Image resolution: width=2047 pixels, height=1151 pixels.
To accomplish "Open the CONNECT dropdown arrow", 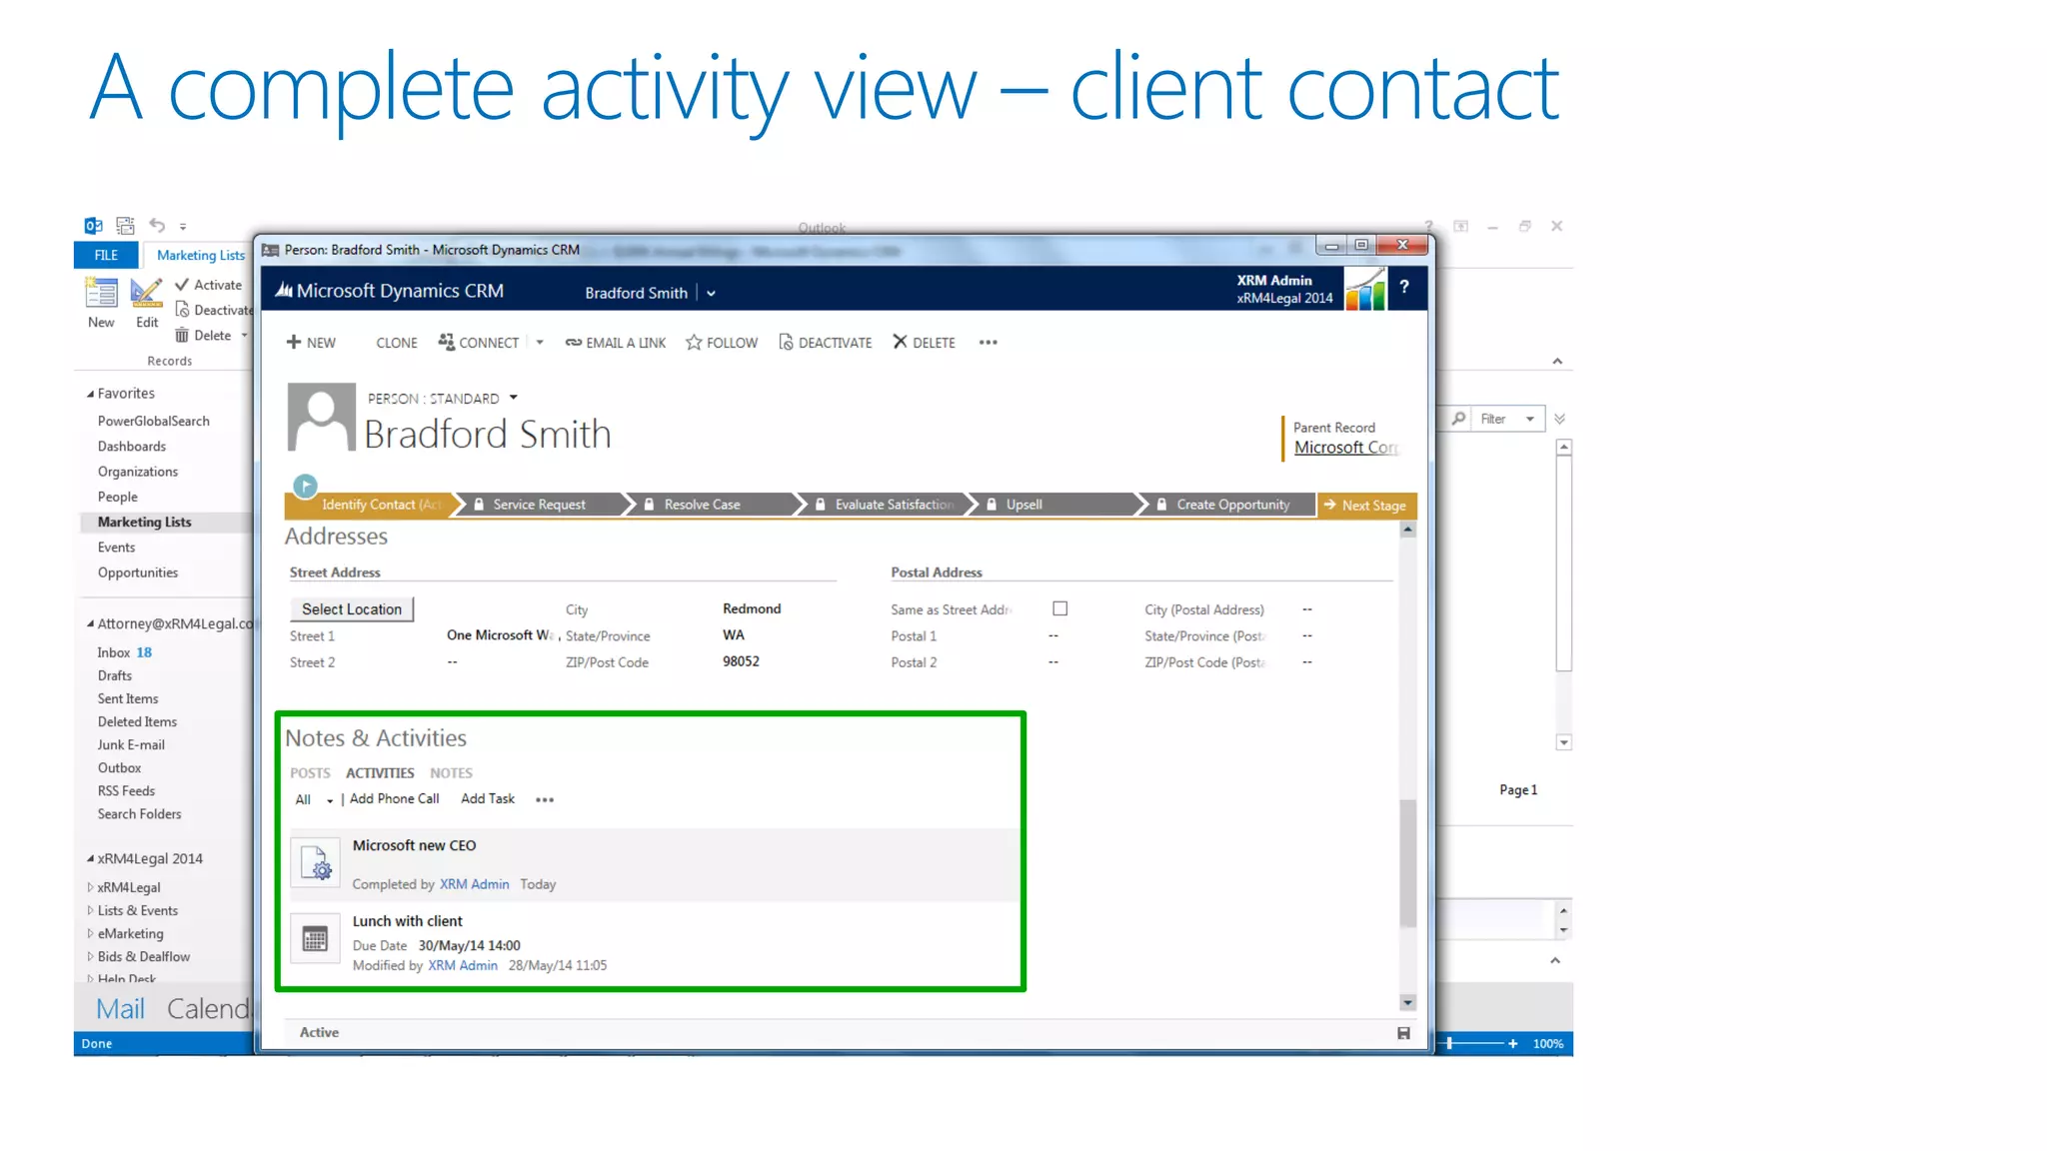I will (540, 343).
